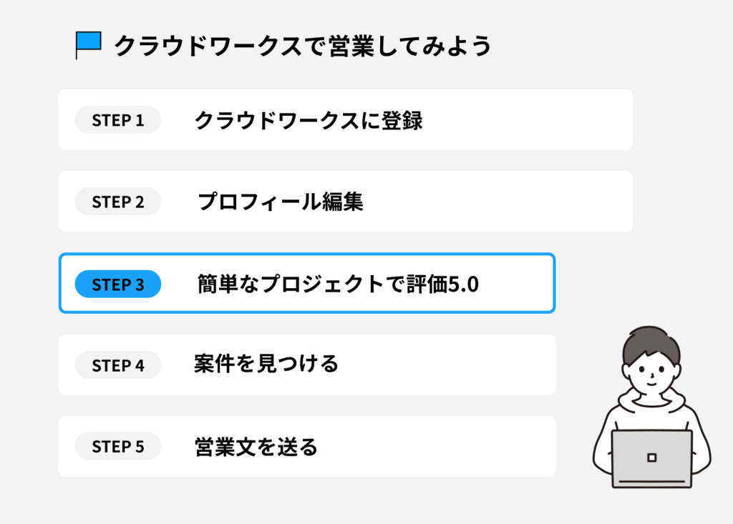The image size is (733, 524).
Task: Open 営業文を送る step text
Action: [256, 448]
